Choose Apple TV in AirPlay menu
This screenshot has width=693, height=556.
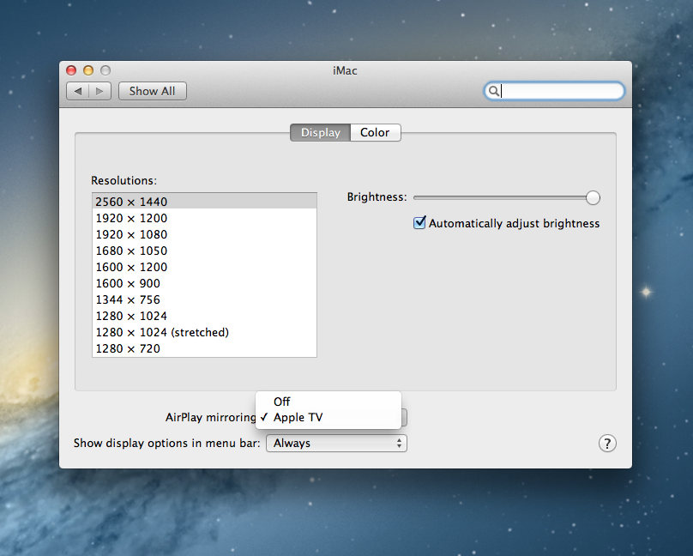coord(298,418)
